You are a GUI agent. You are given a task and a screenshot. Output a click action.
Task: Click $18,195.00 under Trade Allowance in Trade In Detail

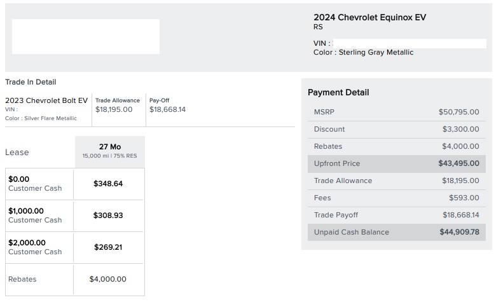[114, 109]
